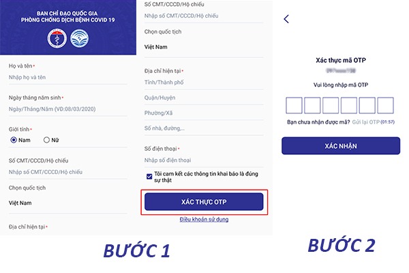Focus the Số nhà, đường address field

tap(204, 128)
